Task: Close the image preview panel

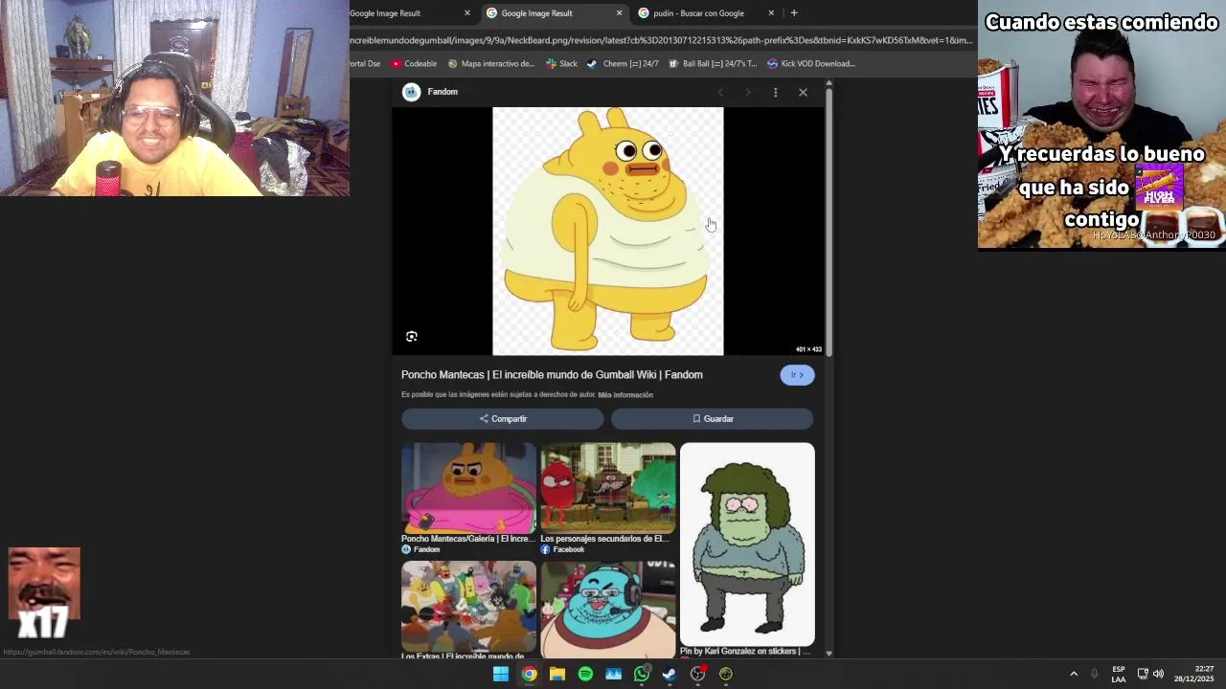Action: coord(804,93)
